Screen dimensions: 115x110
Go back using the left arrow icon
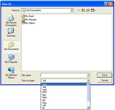tap(79, 10)
